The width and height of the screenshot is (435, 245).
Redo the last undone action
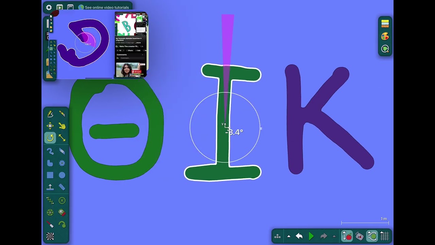tap(324, 236)
